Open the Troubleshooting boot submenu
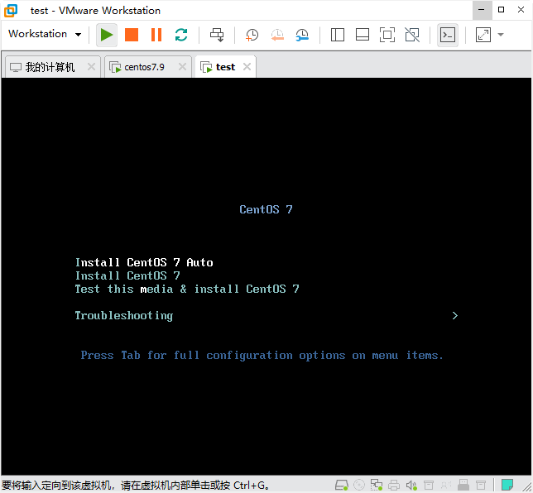 point(124,316)
